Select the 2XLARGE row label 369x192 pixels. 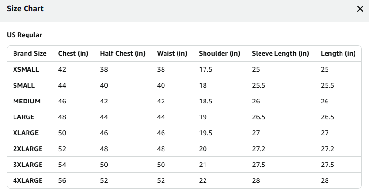coord(28,149)
